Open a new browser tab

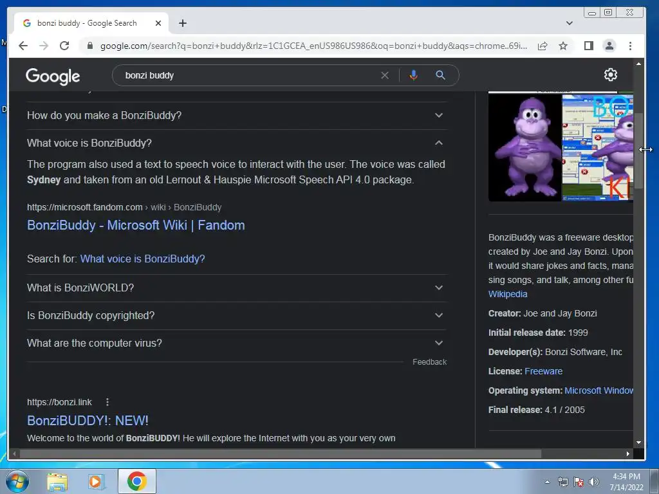click(x=182, y=23)
